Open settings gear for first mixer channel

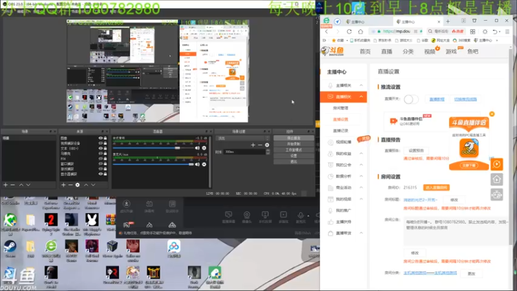coord(204,148)
